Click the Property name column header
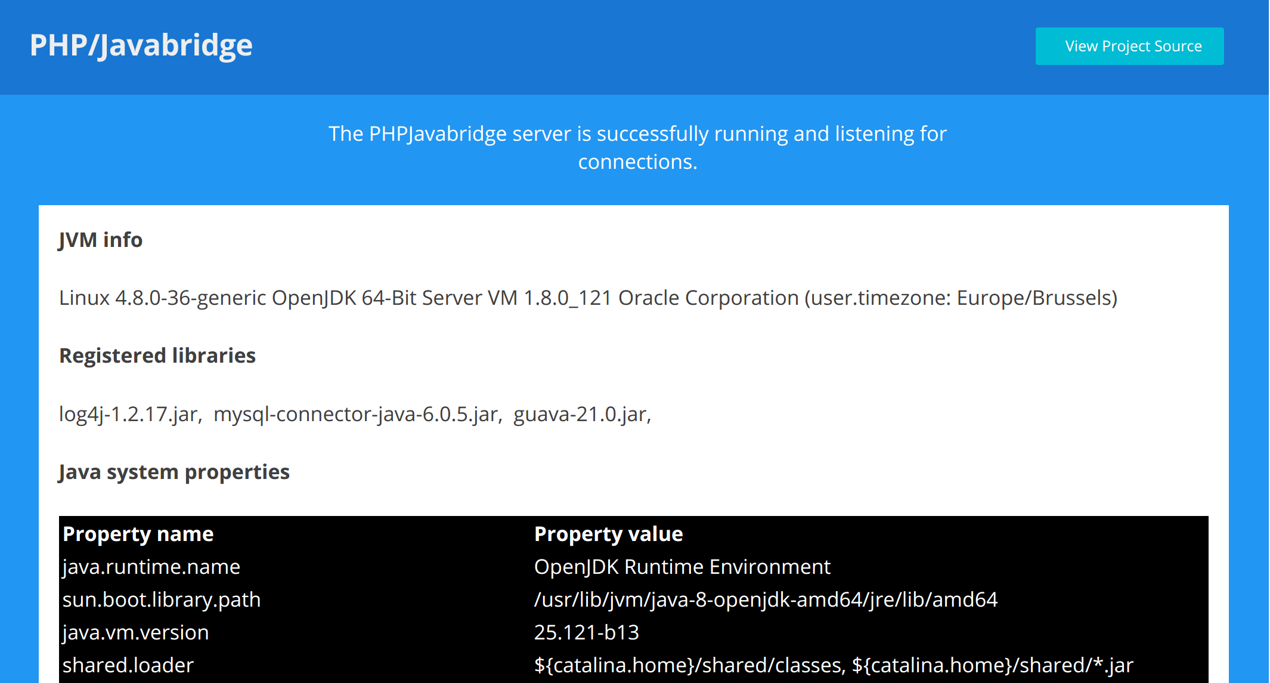 [138, 534]
